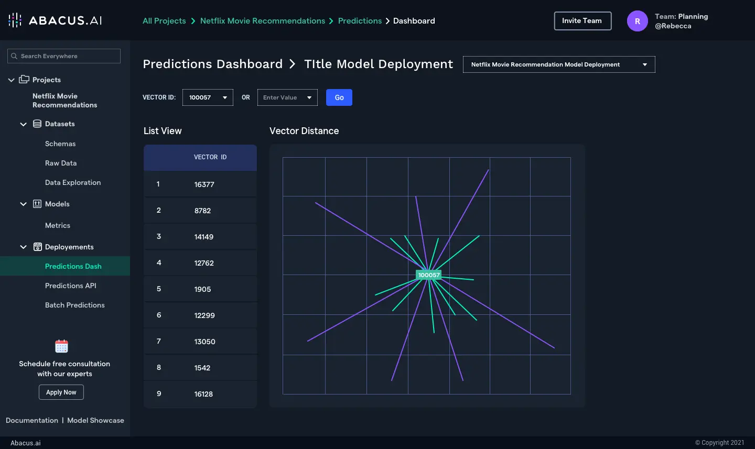This screenshot has width=755, height=449.
Task: Open the Vector ID 100057 dropdown
Action: tap(208, 97)
